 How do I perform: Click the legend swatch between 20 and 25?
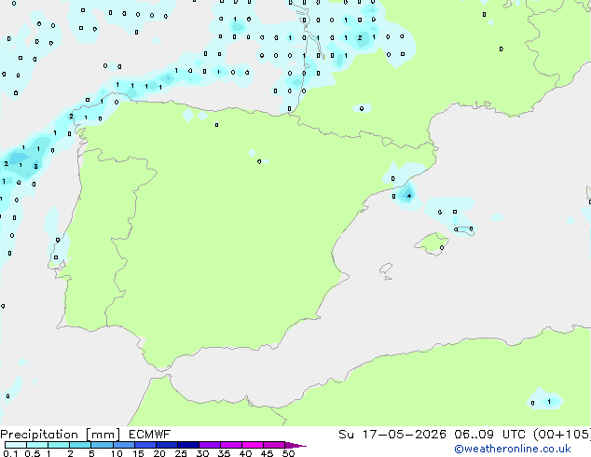[x=167, y=445]
